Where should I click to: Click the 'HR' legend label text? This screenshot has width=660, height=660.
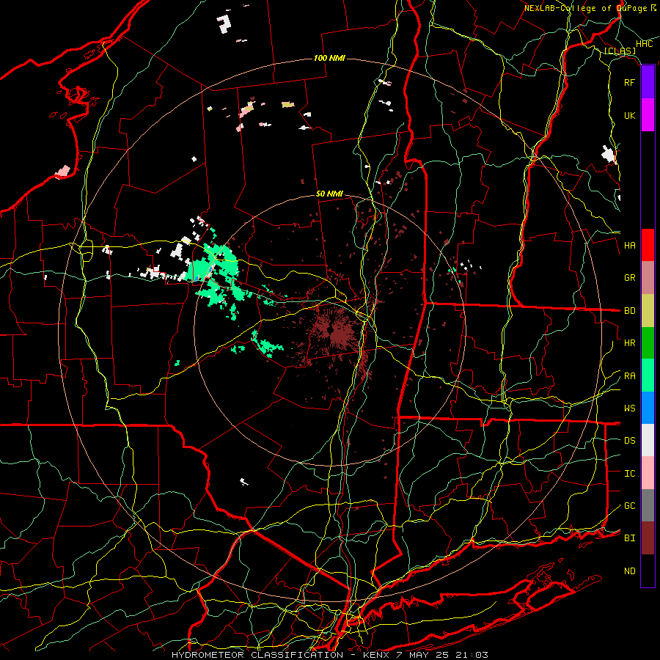(x=629, y=343)
